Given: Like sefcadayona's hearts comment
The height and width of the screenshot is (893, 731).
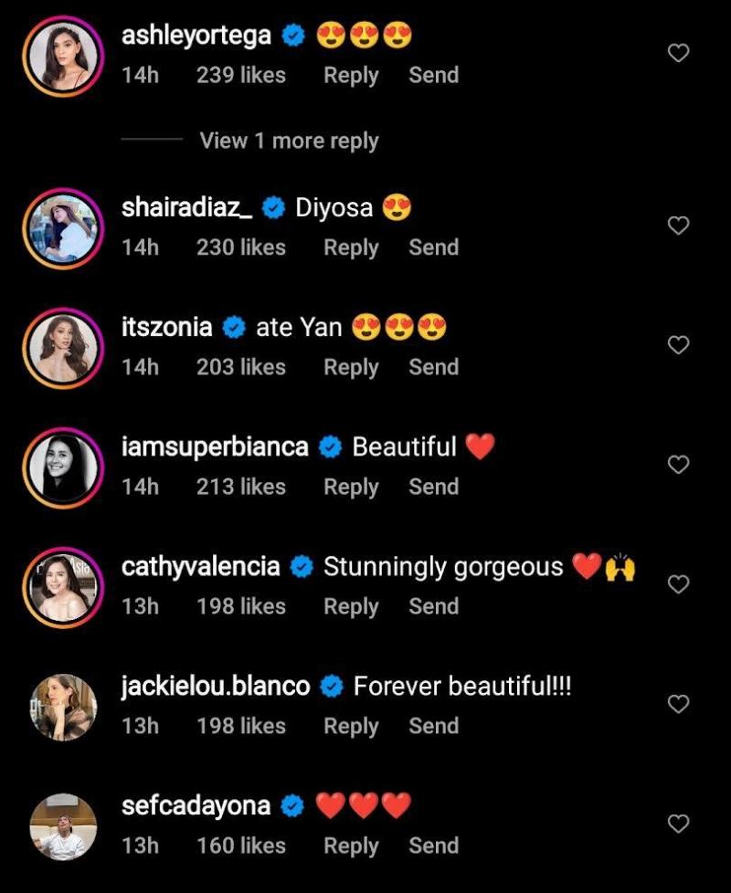Looking at the screenshot, I should point(678,824).
